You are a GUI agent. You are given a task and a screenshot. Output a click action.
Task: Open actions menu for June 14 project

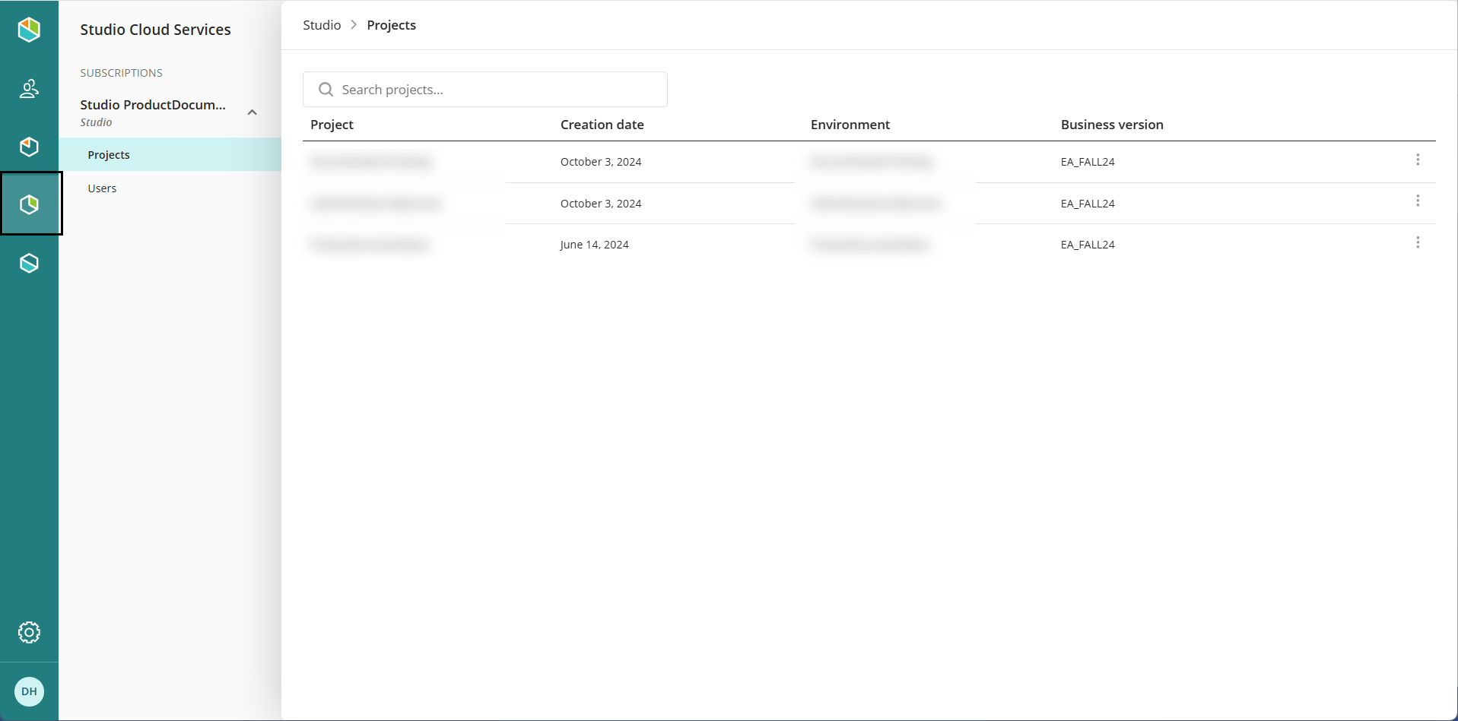click(x=1417, y=242)
